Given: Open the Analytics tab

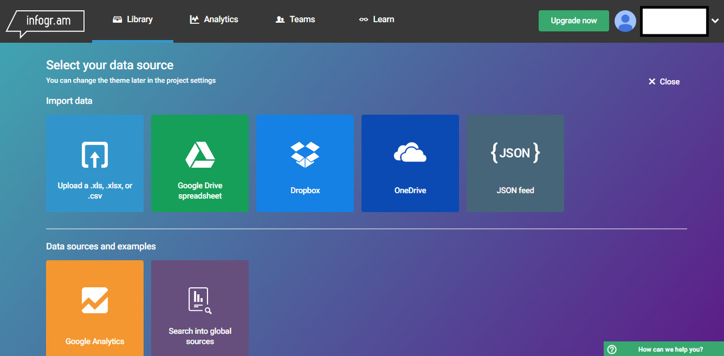Looking at the screenshot, I should (214, 19).
